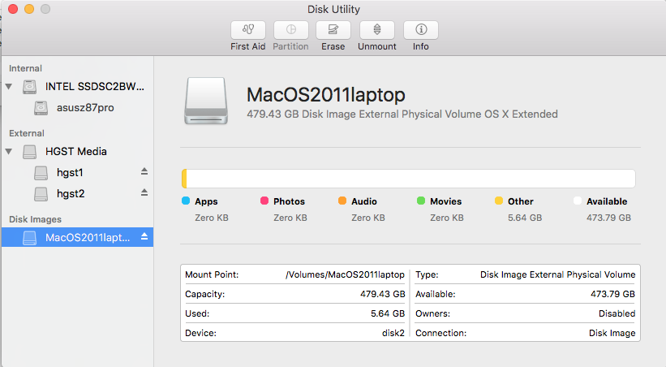Click the HGST Media drive icon
This screenshot has height=367, width=666.
tap(29, 152)
